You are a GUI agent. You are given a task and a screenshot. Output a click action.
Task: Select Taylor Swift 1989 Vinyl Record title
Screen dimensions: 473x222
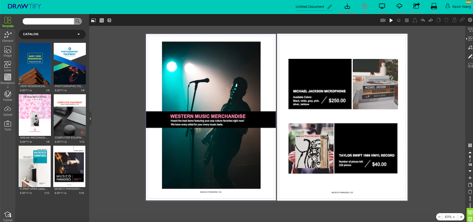coord(367,155)
